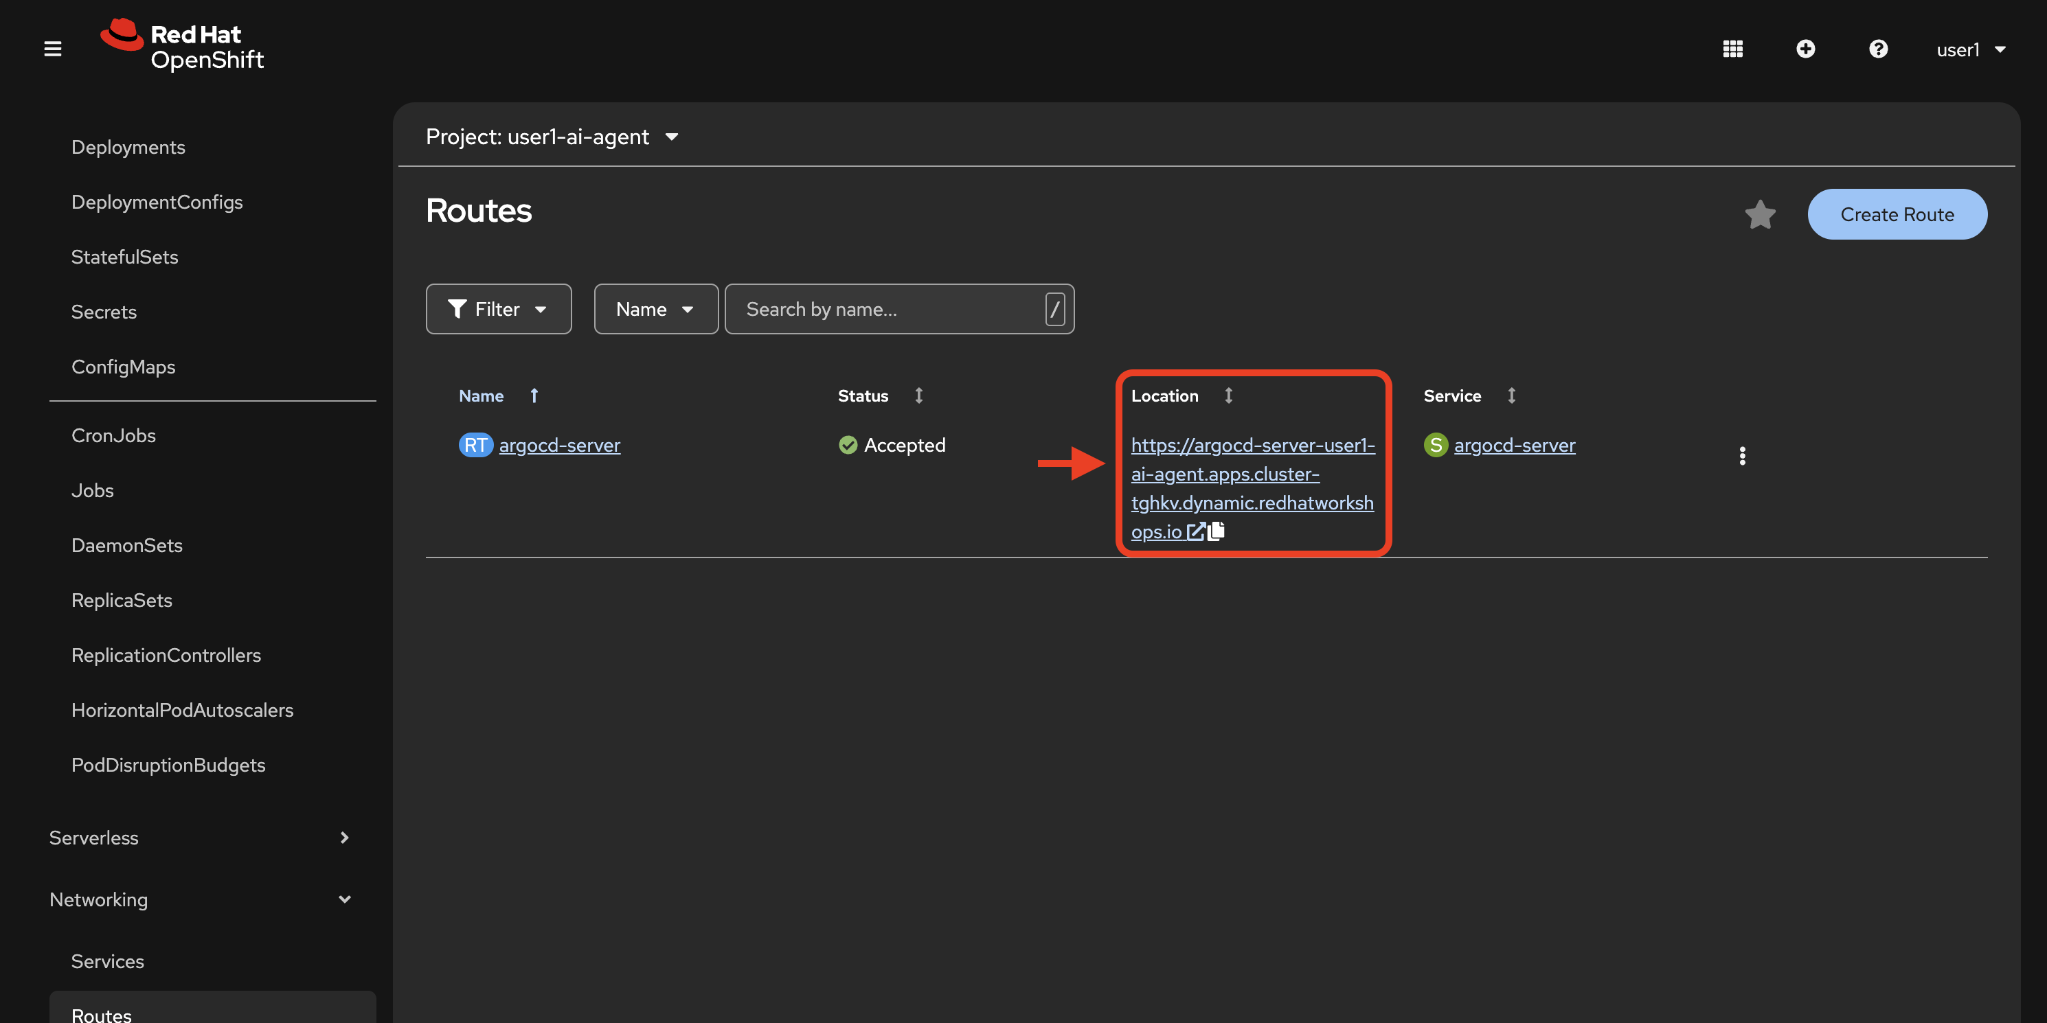Open the Project user1-ai-agent dropdown
The image size is (2047, 1023).
coord(552,137)
